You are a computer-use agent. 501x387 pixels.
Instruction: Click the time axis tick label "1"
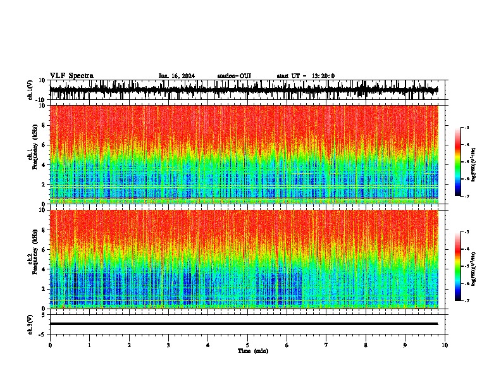tap(89, 345)
